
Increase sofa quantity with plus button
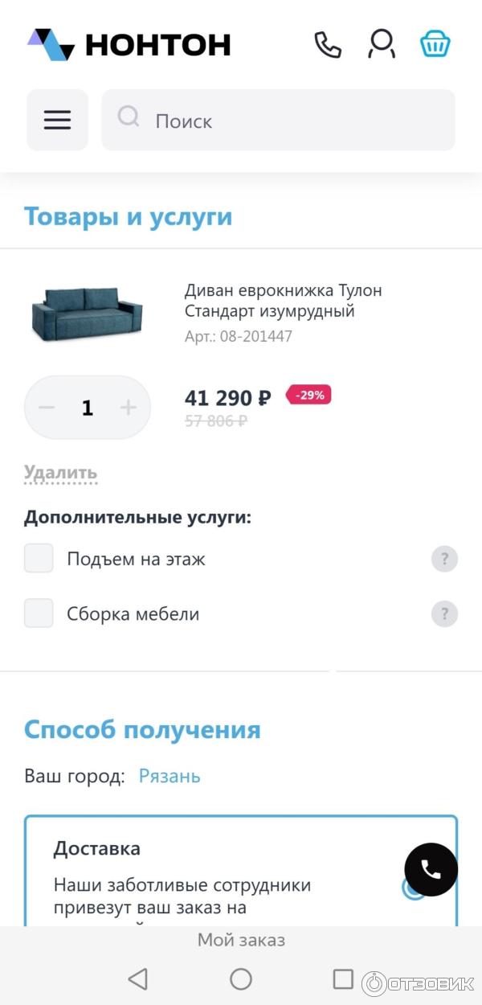click(x=129, y=408)
